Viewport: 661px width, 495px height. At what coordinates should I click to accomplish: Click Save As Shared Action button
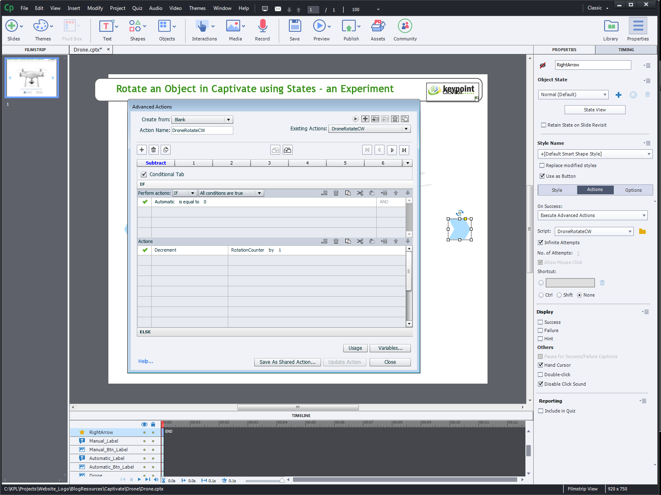[287, 362]
